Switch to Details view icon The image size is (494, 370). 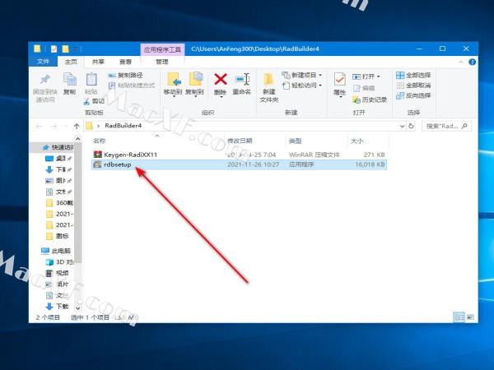coord(459,317)
